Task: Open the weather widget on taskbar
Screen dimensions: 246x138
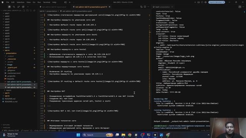Action: pyautogui.click(x=10, y=135)
